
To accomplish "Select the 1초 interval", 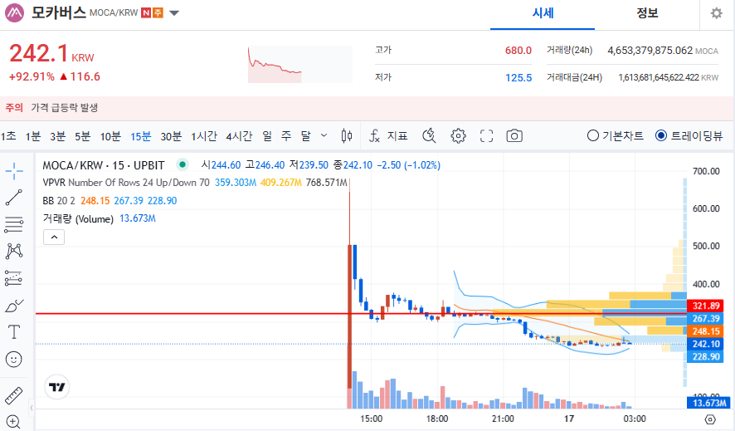I will point(8,136).
